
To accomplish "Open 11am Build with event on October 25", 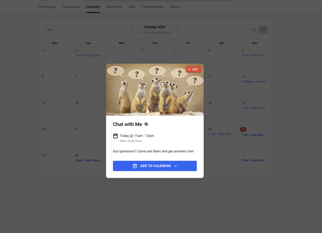I will [x=220, y=134].
